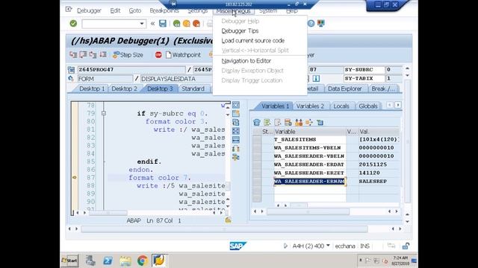Image resolution: width=478 pixels, height=268 pixels.
Task: Open the Variables 2 tab
Action: tap(310, 106)
